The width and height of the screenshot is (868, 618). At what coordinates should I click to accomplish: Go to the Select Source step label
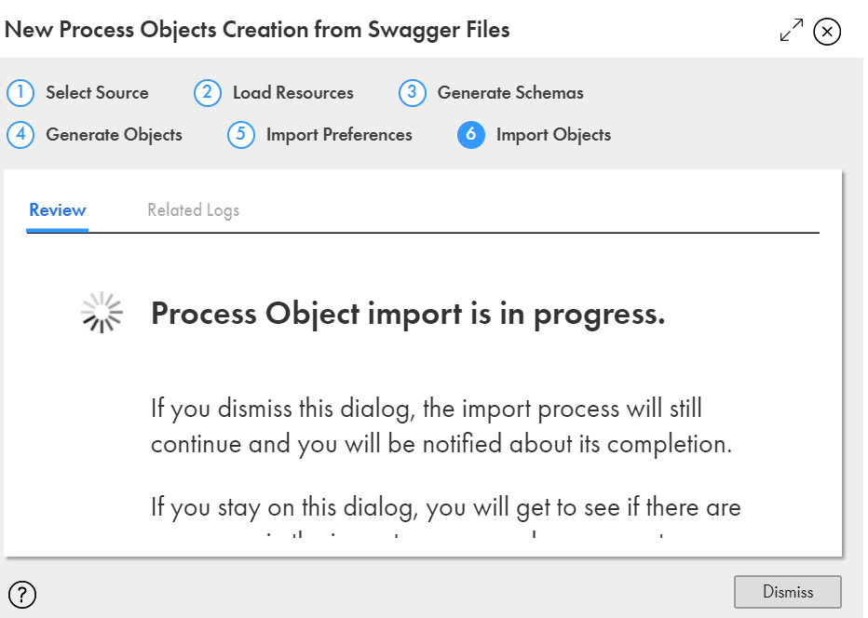tap(97, 92)
